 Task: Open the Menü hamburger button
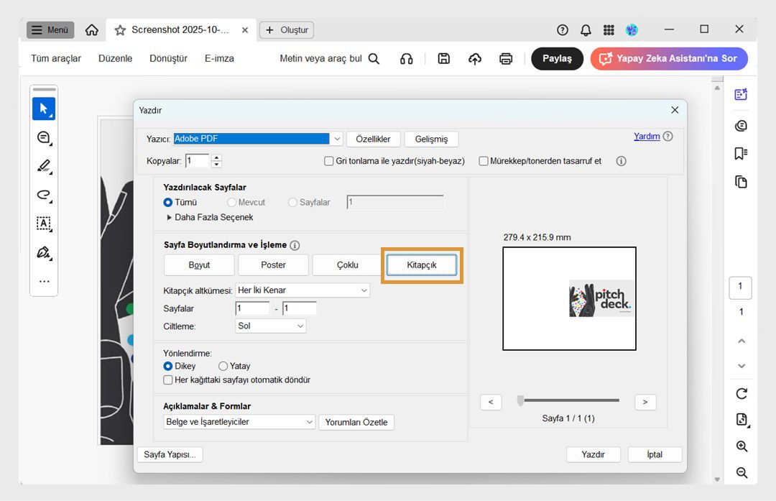click(50, 29)
